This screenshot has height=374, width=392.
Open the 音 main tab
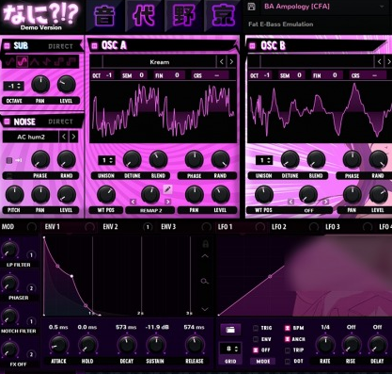pyautogui.click(x=104, y=15)
